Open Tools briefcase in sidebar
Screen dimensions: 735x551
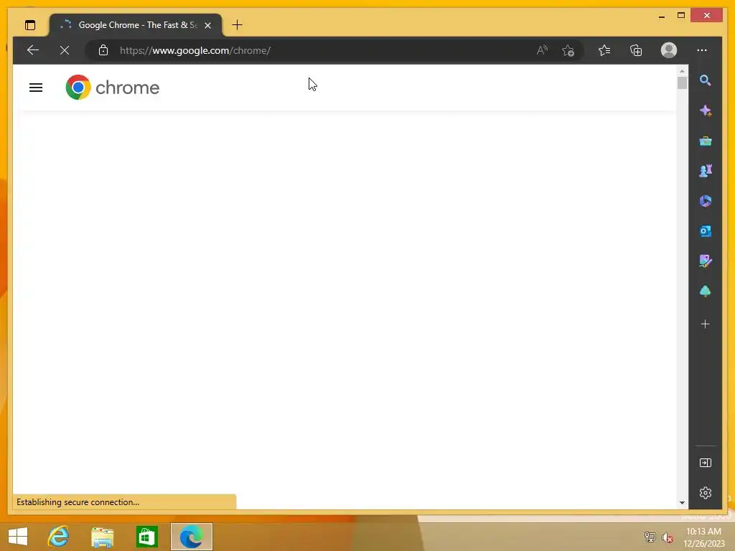[x=705, y=141]
